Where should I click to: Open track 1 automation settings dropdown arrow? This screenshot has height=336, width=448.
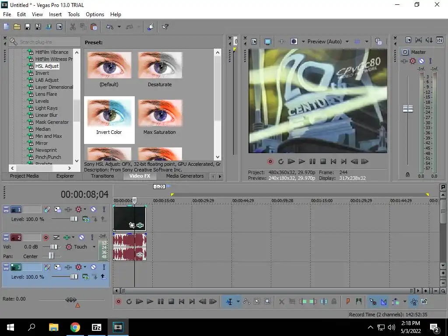pos(85,210)
